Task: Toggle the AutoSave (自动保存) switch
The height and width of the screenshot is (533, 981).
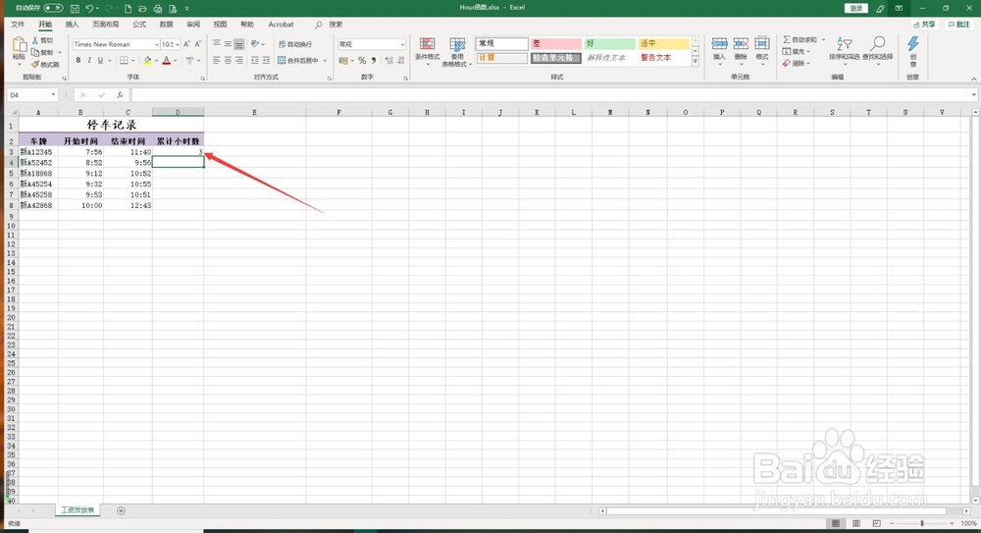Action: coord(53,8)
